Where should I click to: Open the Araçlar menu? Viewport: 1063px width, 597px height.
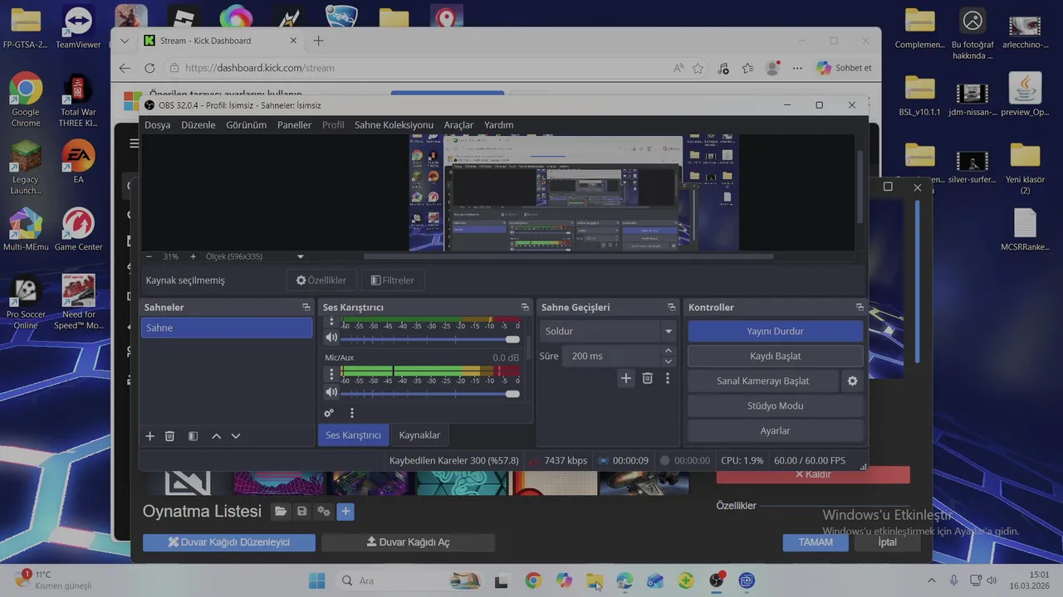click(458, 125)
